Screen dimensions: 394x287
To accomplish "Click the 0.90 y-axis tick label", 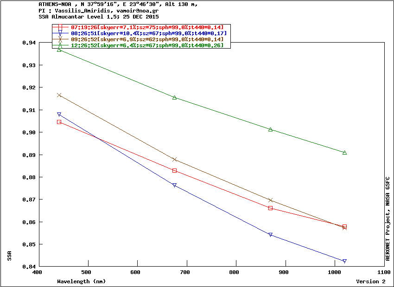I will coord(29,132).
